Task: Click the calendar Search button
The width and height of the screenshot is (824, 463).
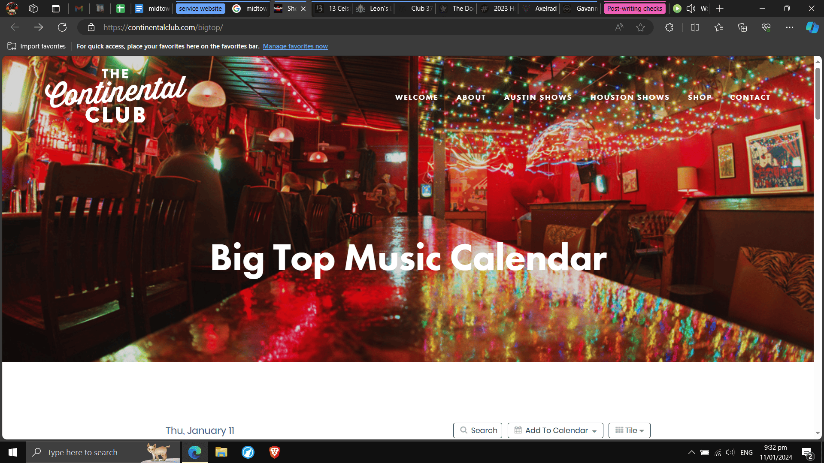Action: coord(478,430)
